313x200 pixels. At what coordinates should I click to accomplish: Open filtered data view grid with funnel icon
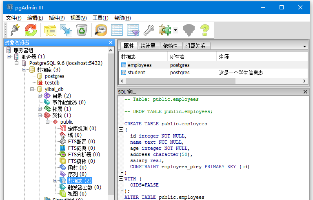[133, 30]
